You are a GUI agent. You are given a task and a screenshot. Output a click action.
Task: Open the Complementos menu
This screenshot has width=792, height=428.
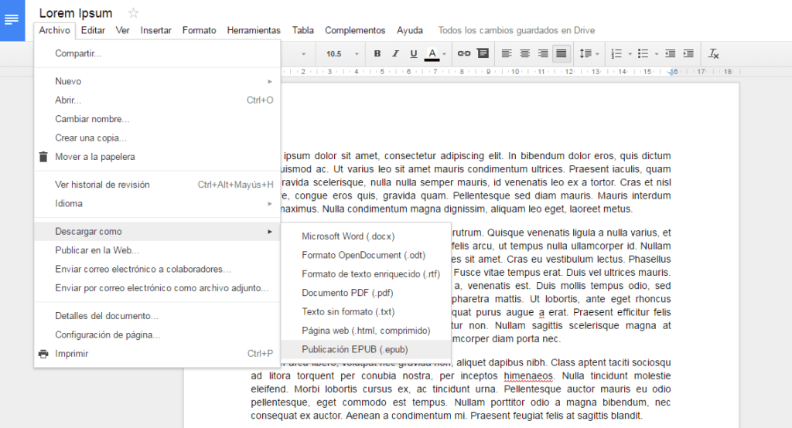pos(355,30)
